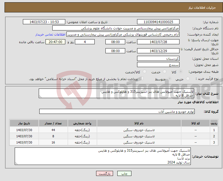Click the item name in row 2
This screenshot has width=223, height=181.
pyautogui.click(x=139, y=136)
